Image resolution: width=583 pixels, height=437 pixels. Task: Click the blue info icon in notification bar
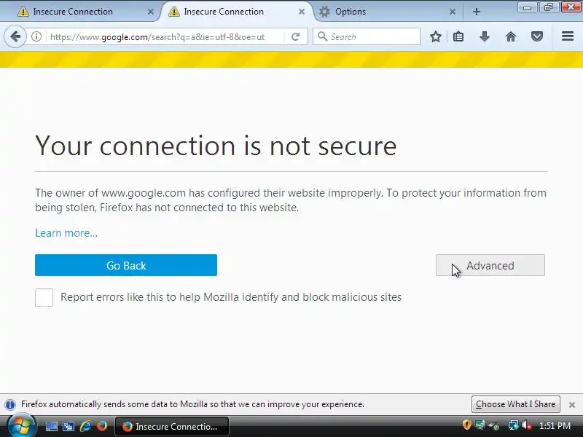tap(10, 404)
